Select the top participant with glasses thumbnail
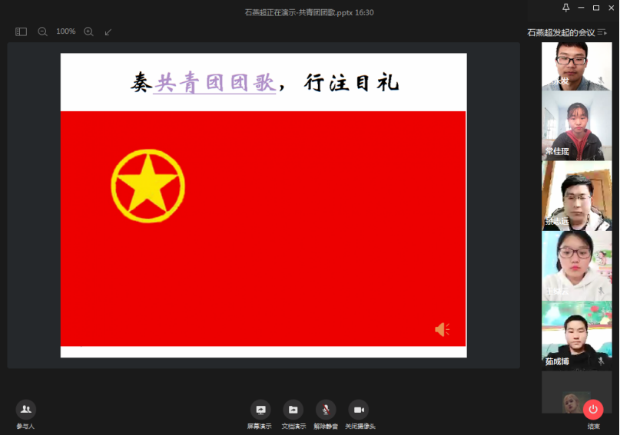Viewport: 620px width, 435px height. coord(576,66)
